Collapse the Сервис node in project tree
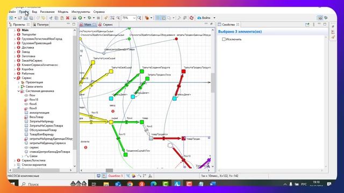This screenshot has width=344, height=193. [x=15, y=78]
